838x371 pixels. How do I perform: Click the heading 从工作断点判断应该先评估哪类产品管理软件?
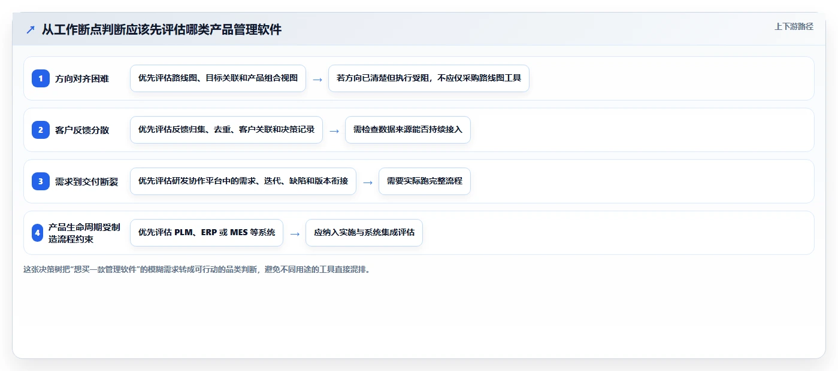(162, 29)
